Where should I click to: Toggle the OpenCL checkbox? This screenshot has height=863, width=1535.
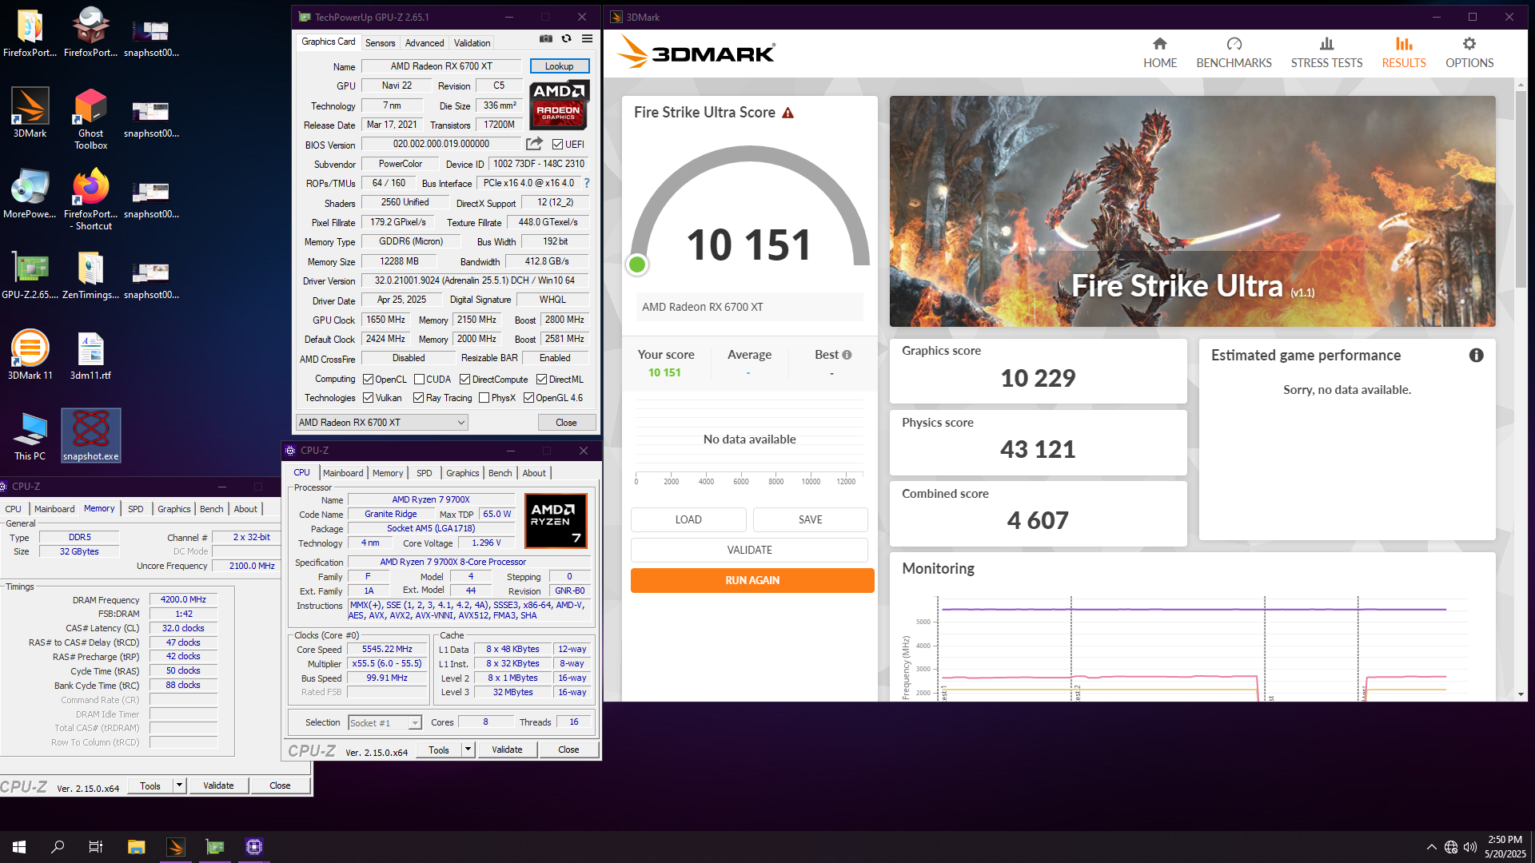368,380
